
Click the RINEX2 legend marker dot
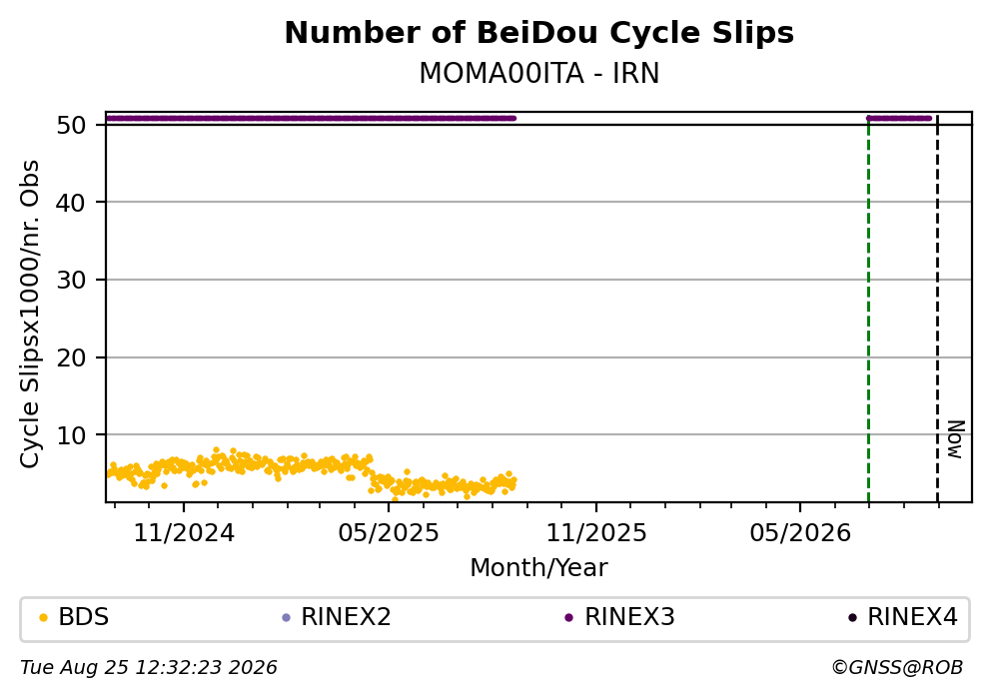(286, 618)
